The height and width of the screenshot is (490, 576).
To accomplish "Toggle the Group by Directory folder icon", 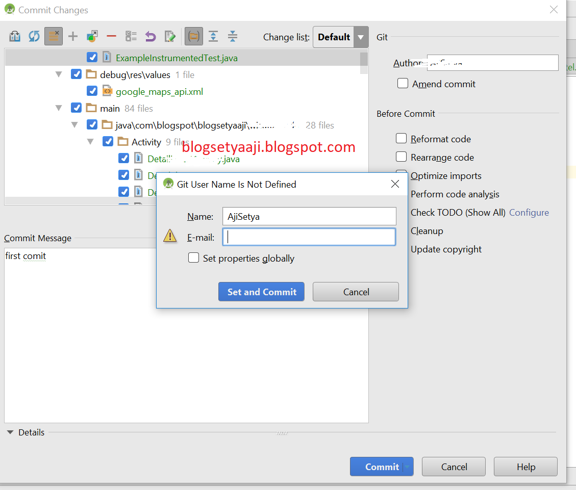I will [194, 36].
